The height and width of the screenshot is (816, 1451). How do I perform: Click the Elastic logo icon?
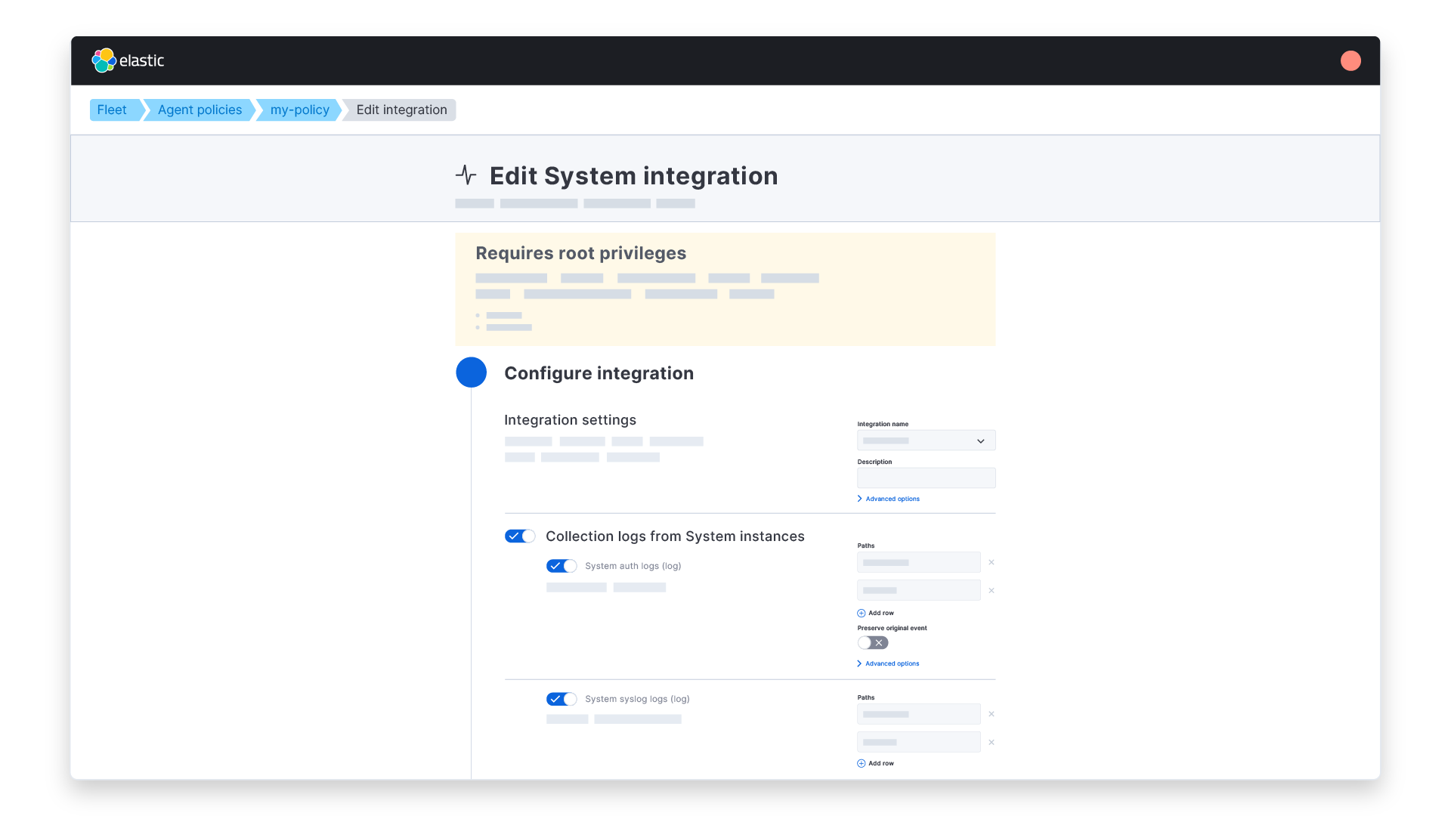(x=104, y=60)
